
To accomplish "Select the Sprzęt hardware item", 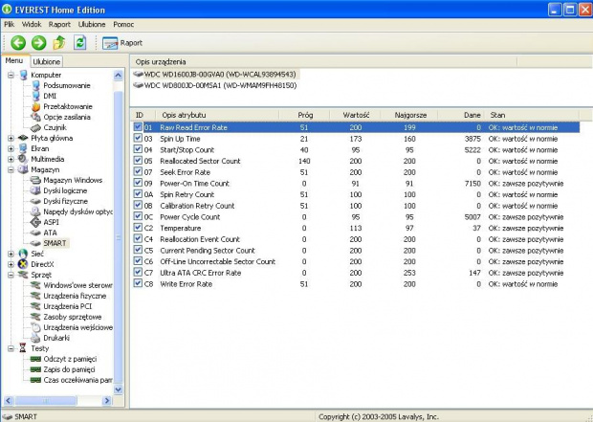I will click(x=41, y=275).
